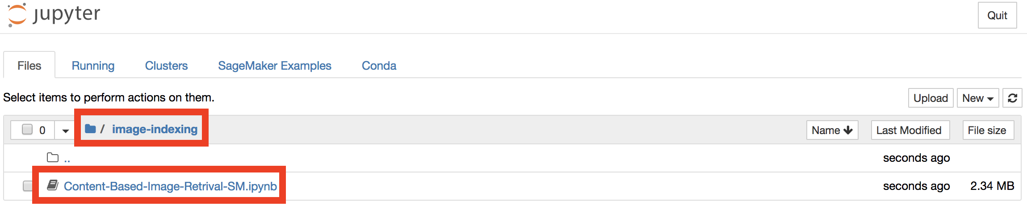Open the SageMaker Examples tab
Image resolution: width=1027 pixels, height=206 pixels.
click(274, 66)
